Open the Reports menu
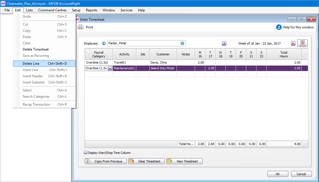This screenshot has height=182, width=319. point(91,10)
